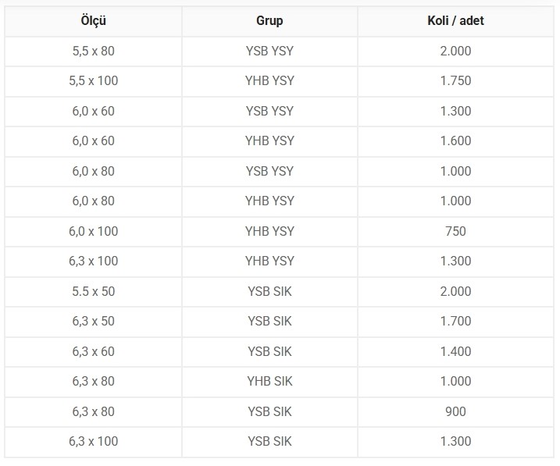Viewport: 560px width, 466px height.
Task: Select the quantity cell showing 750
Action: [455, 231]
